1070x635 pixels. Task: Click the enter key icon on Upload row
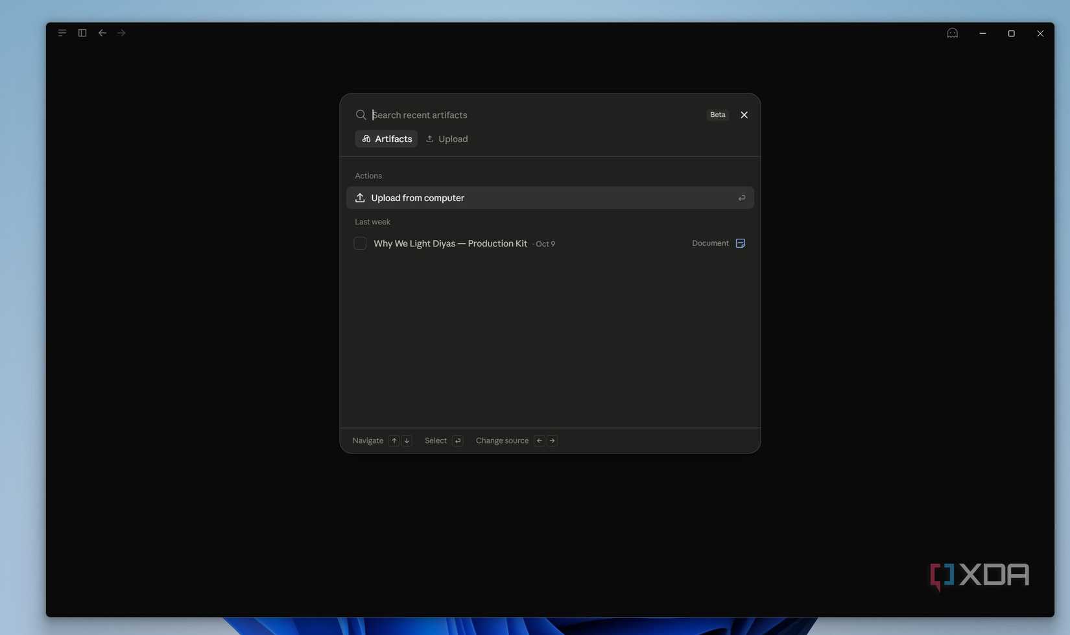[742, 198]
